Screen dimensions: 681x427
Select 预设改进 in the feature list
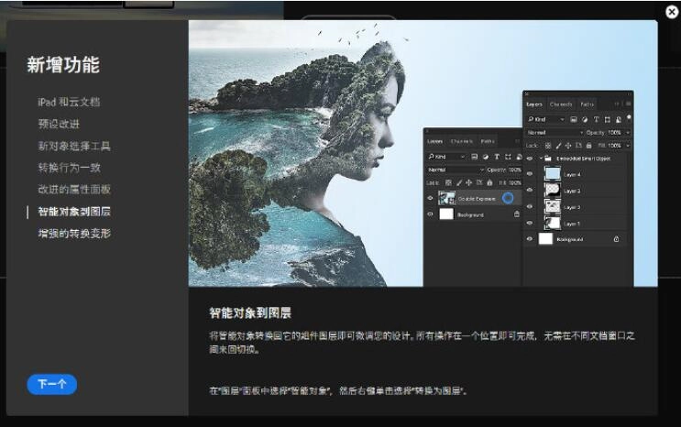pyautogui.click(x=59, y=124)
